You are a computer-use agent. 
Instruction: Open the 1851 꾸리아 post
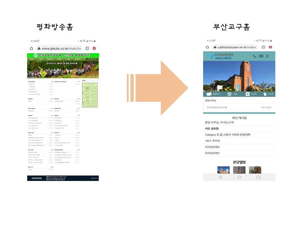(x=239, y=141)
